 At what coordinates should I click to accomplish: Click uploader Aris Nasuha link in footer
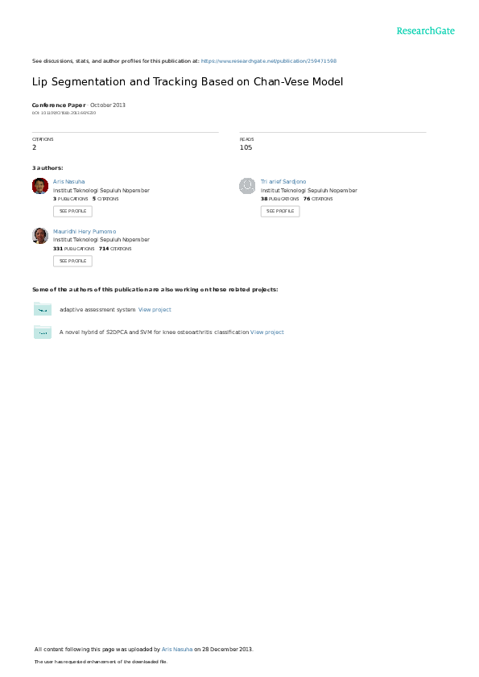pyautogui.click(x=177, y=649)
